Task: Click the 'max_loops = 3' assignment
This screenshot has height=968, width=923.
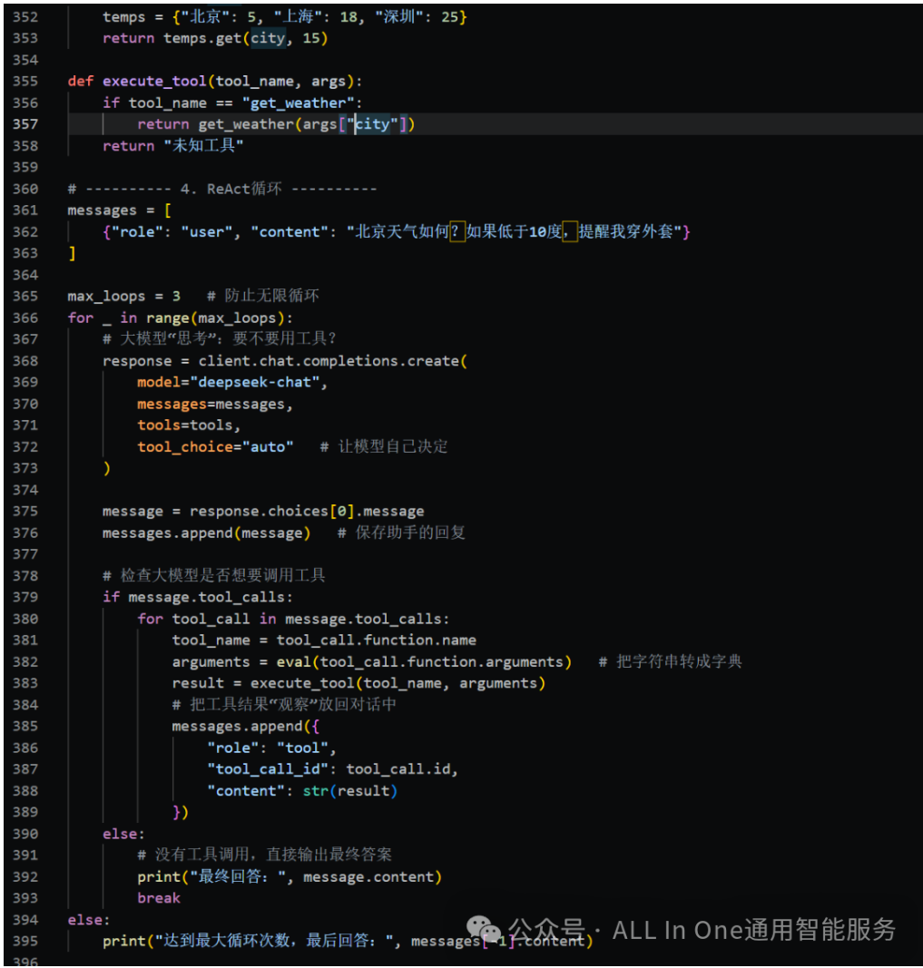Action: 123,297
